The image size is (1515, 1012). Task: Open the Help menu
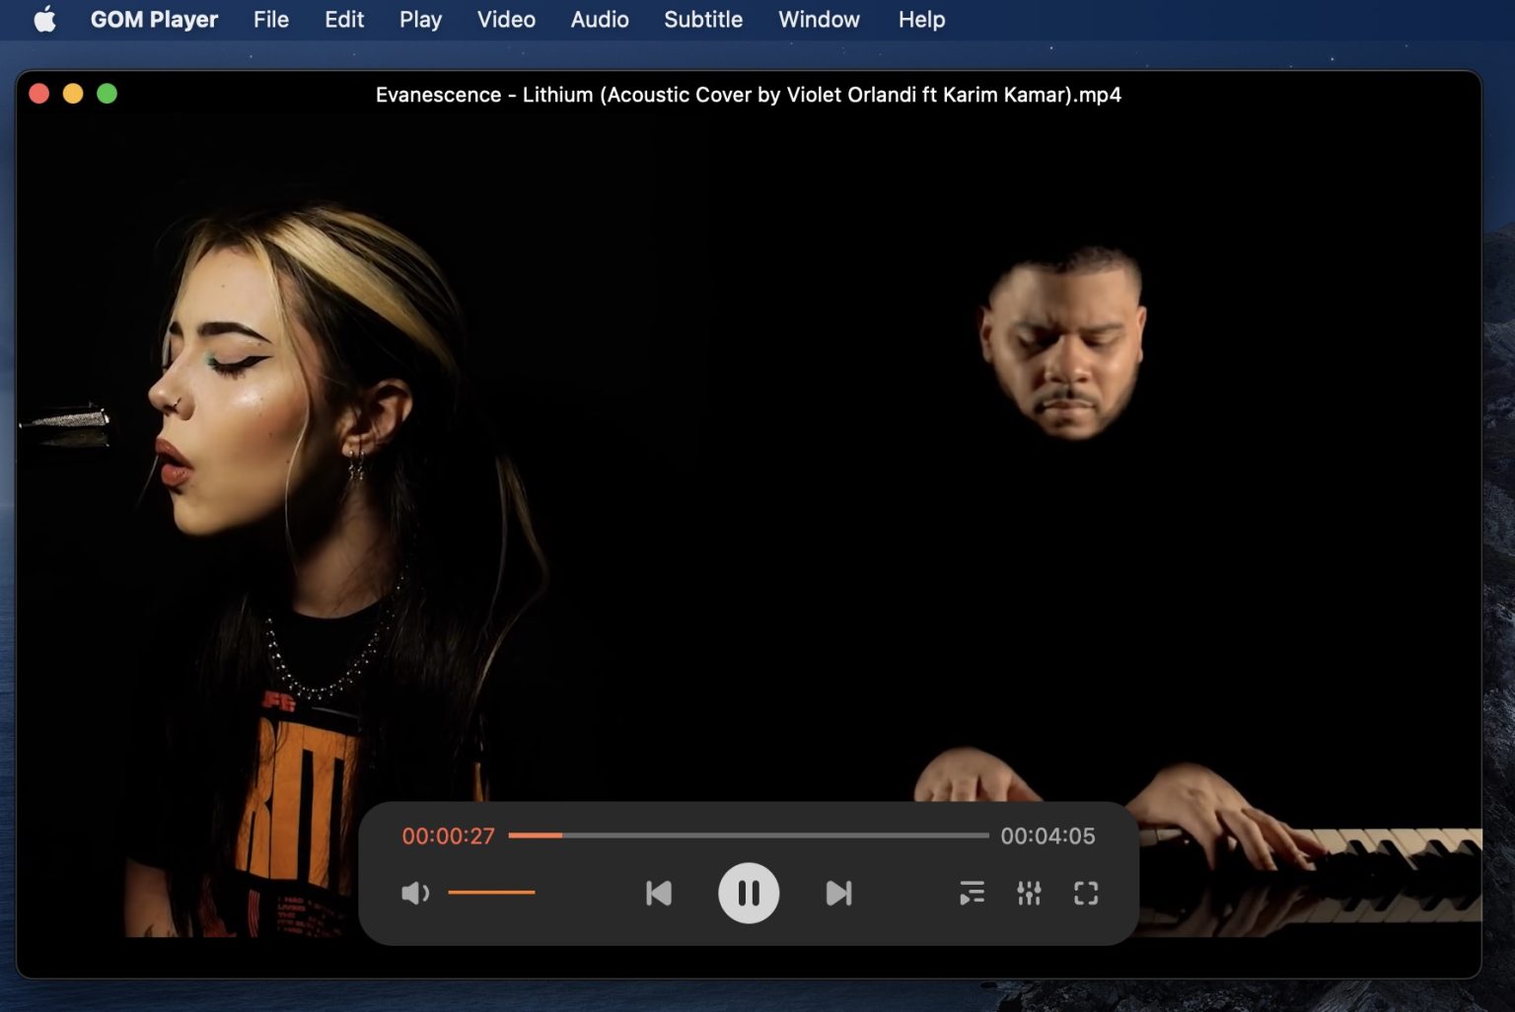[920, 19]
